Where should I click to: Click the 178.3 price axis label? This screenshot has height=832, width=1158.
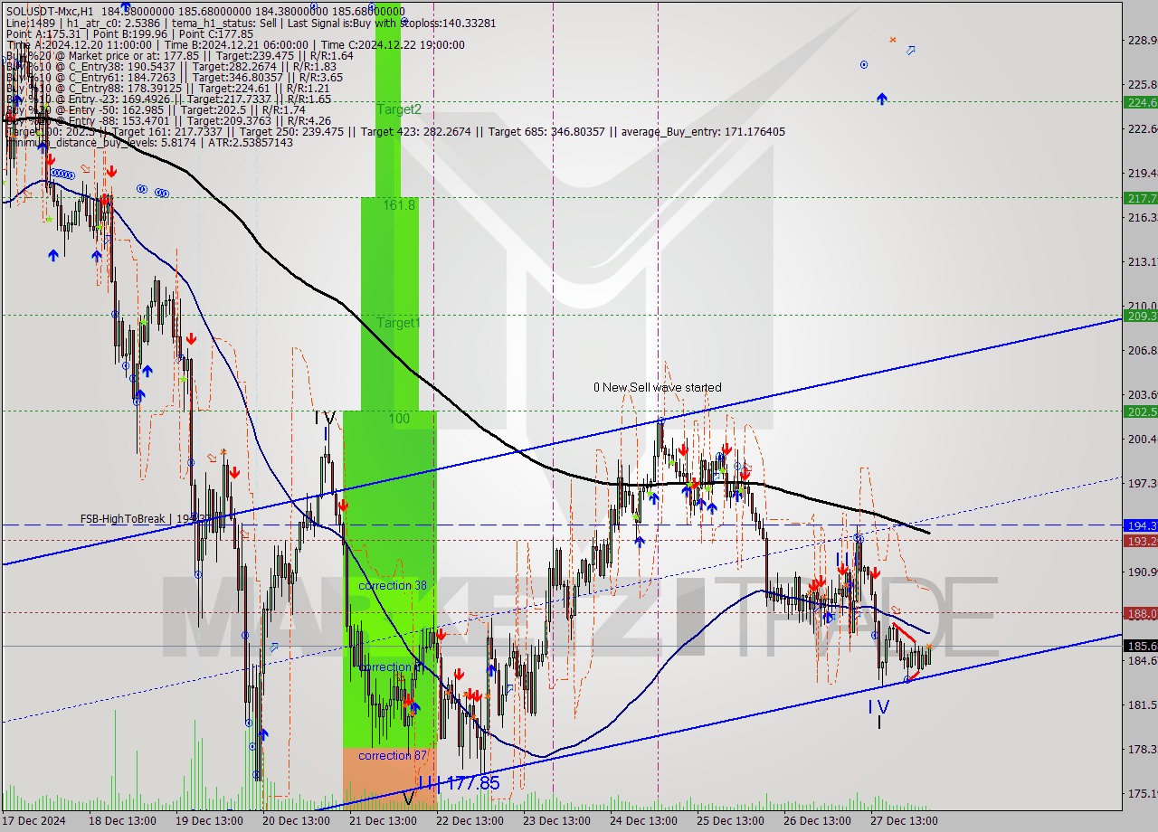click(1142, 749)
